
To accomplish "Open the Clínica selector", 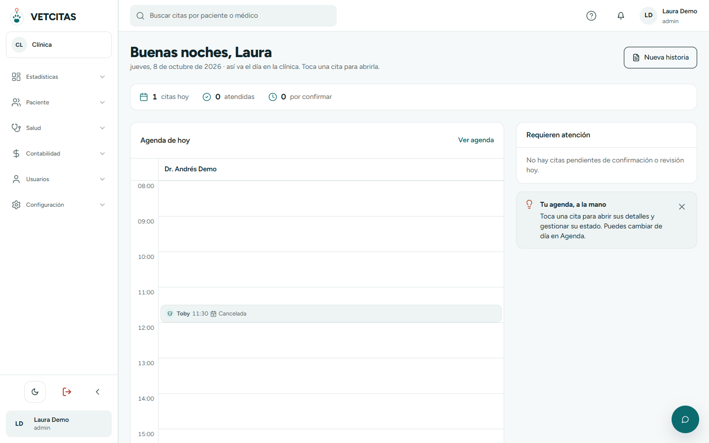I will coord(59,45).
